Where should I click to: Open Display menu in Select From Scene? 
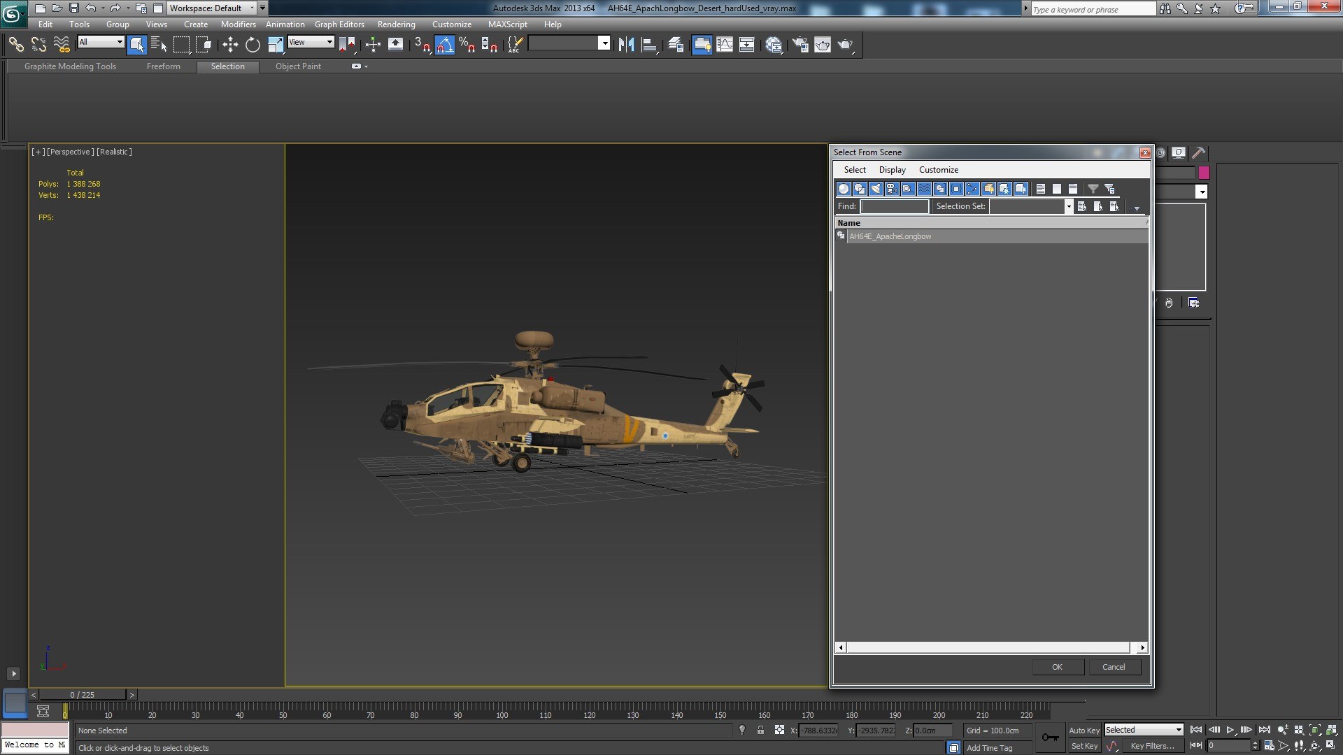click(x=892, y=170)
